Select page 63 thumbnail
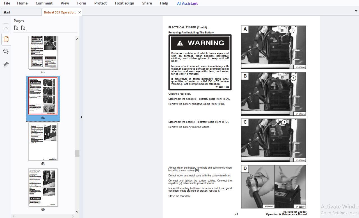Image resolution: width=359 pixels, height=218 pixels. click(x=43, y=52)
